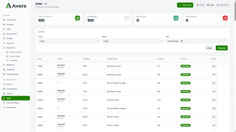Click the page vertical scrollbar
This screenshot has width=236, height=132.
[235, 11]
